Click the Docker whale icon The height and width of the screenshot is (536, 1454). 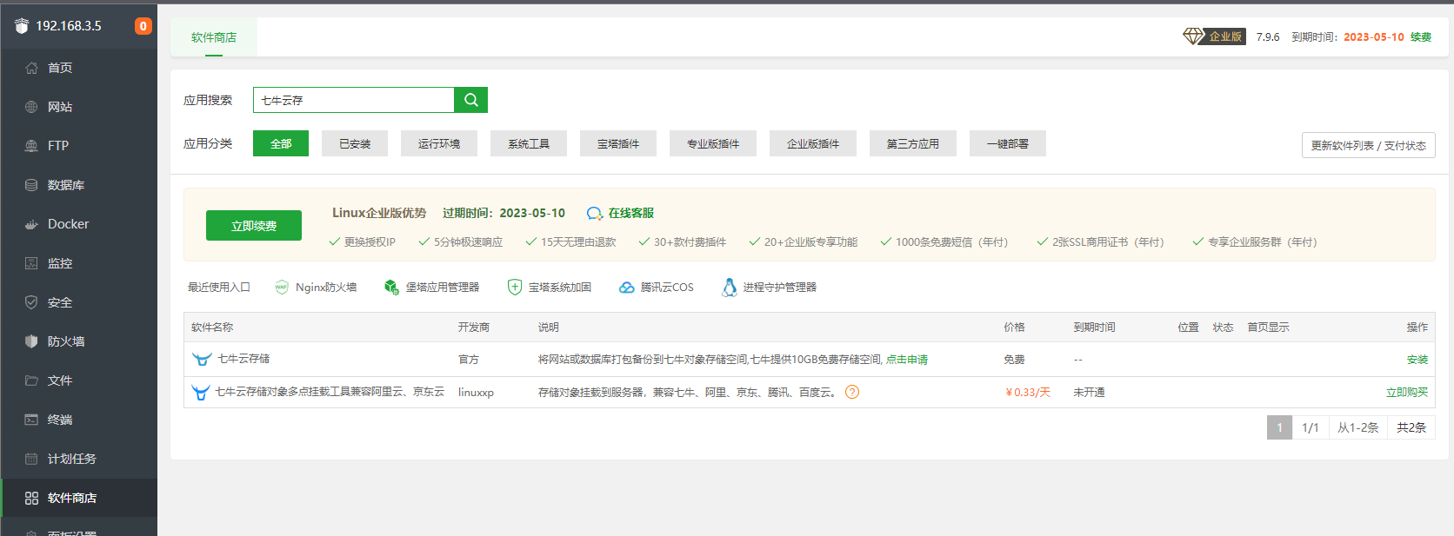(x=31, y=224)
